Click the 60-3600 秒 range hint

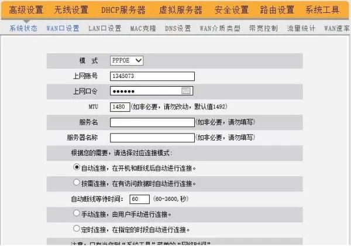171,199
